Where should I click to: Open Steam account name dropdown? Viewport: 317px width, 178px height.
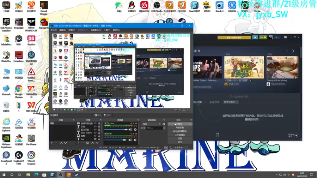[x=277, y=37]
